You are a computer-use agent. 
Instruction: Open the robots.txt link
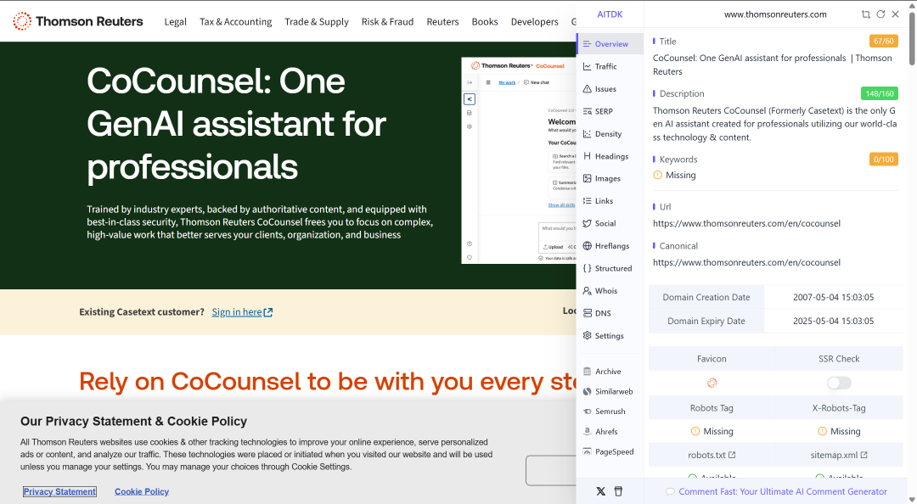tap(712, 455)
